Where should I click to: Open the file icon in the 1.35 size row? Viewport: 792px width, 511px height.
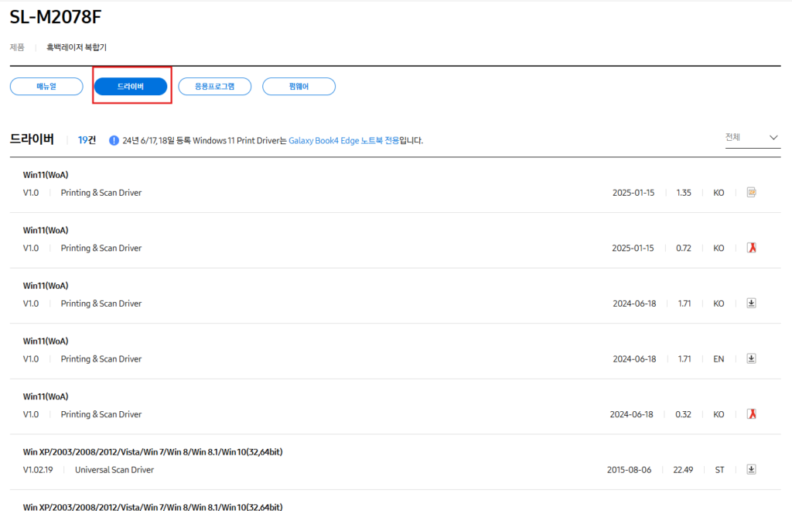pos(752,192)
